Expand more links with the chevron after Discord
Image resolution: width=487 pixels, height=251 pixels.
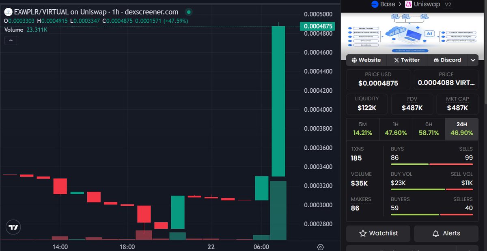click(473, 60)
